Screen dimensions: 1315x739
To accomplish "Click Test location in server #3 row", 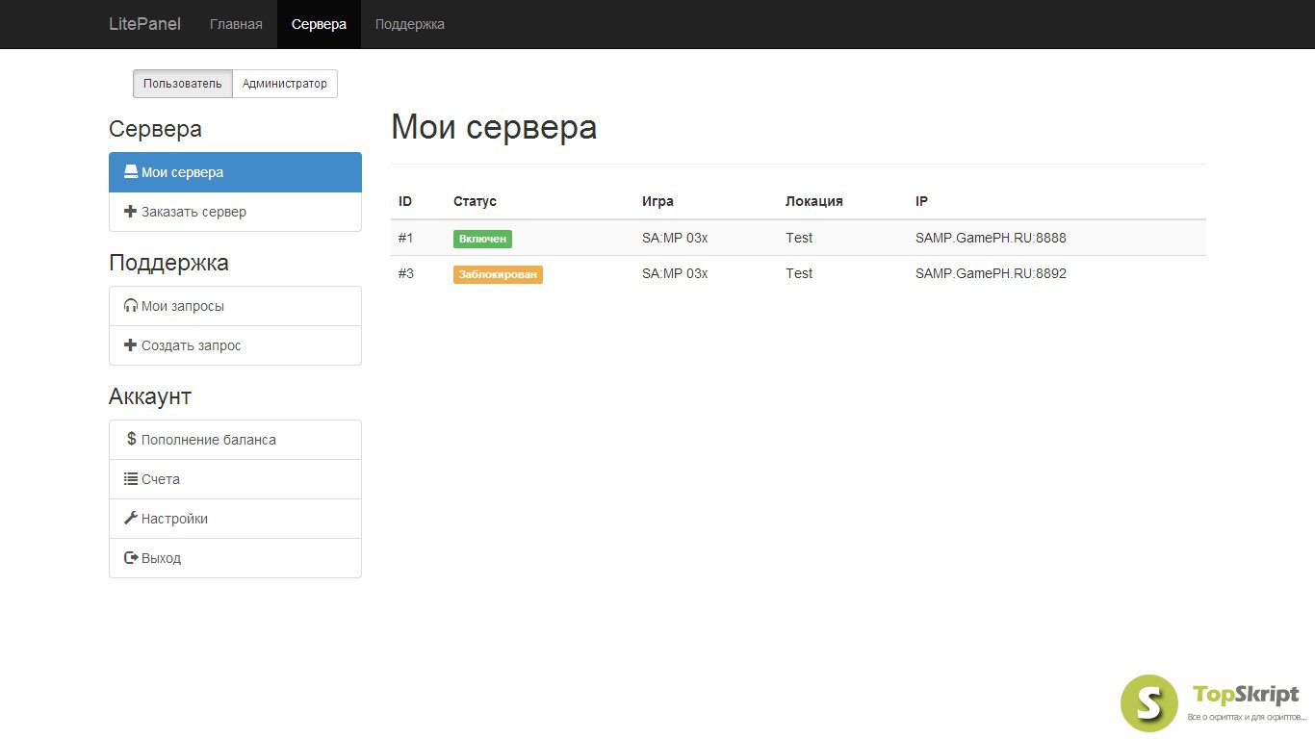I will 799,273.
